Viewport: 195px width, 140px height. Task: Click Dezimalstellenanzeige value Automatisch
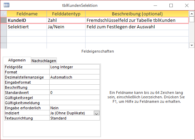[75, 77]
